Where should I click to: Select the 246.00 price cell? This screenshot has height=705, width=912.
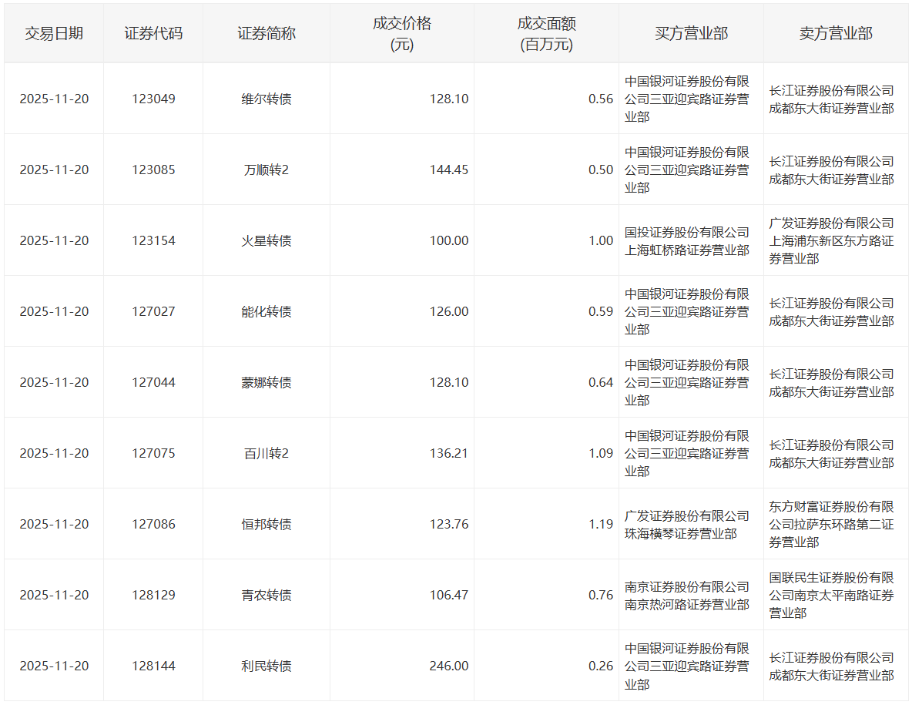[448, 666]
